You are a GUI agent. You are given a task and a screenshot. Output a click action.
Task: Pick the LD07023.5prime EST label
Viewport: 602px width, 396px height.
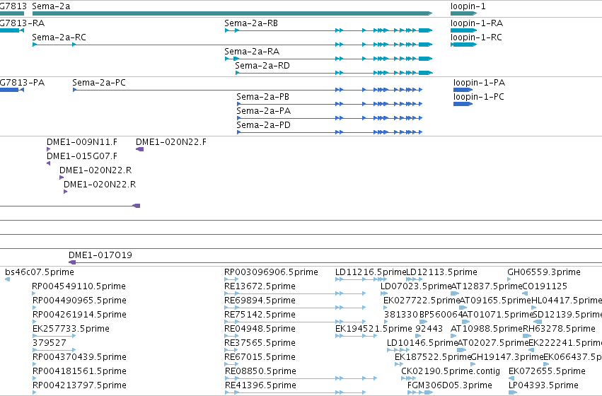pyautogui.click(x=416, y=286)
